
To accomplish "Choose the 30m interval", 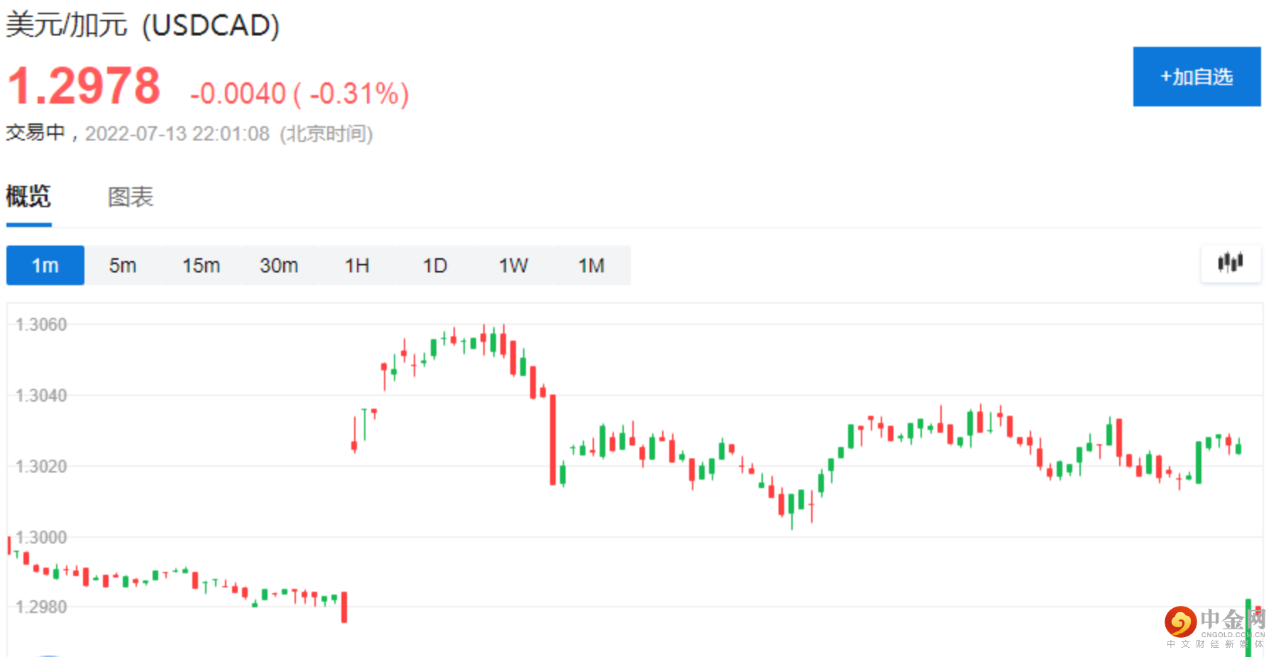I will point(279,265).
